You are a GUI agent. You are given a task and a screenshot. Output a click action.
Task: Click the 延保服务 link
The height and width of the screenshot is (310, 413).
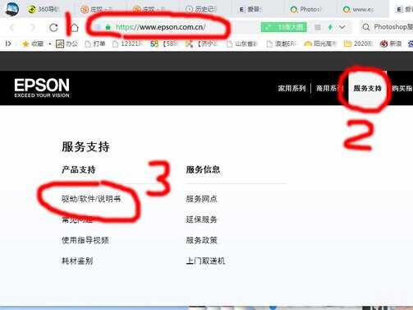click(x=202, y=220)
